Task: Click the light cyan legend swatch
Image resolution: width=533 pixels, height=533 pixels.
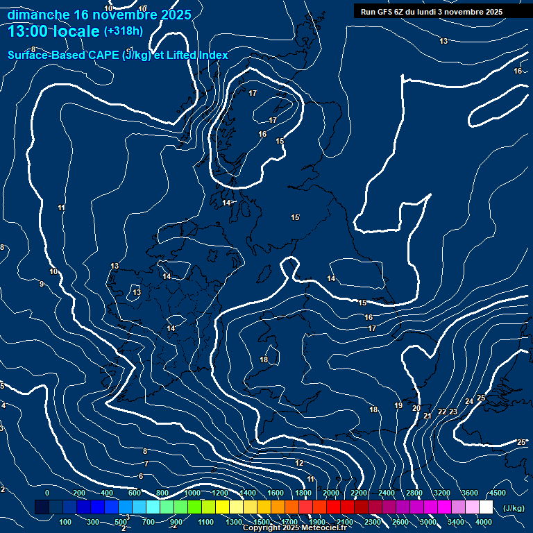Action: coord(153,507)
